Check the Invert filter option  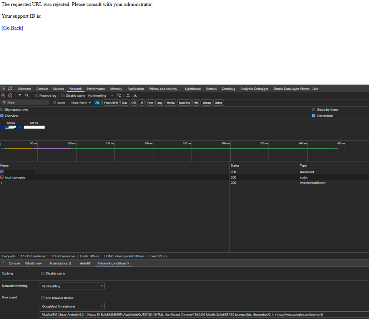pos(54,103)
